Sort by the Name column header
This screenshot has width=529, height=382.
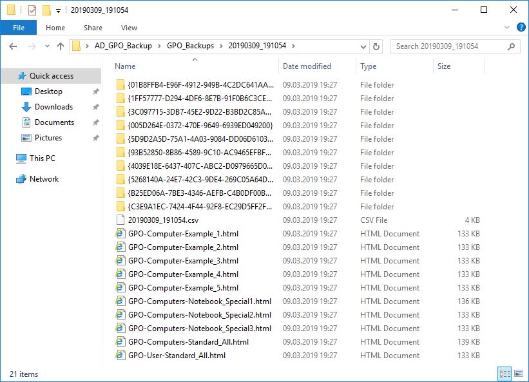point(195,66)
